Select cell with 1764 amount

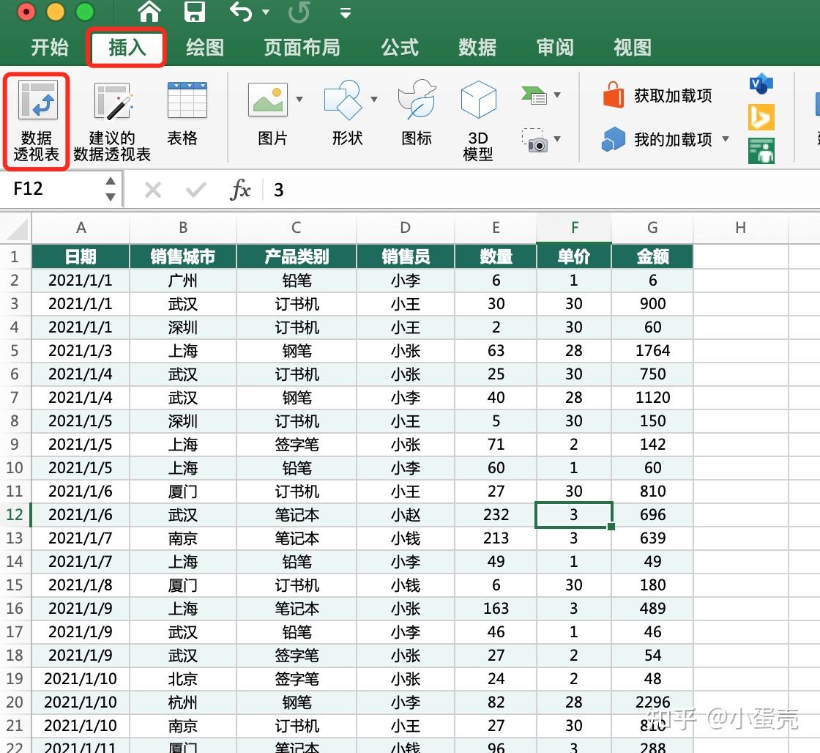point(652,351)
